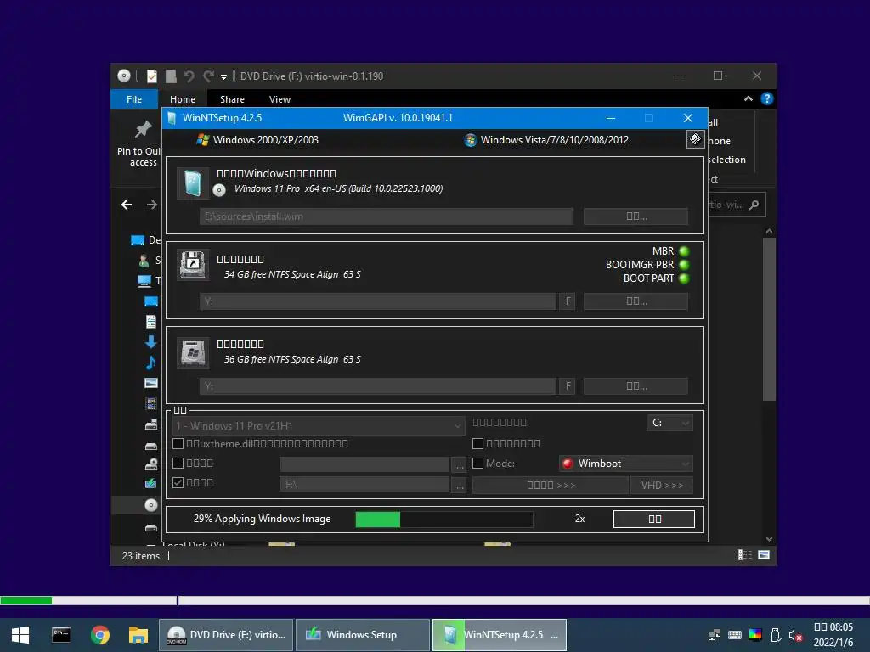Click the VHD >>> button

[662, 485]
